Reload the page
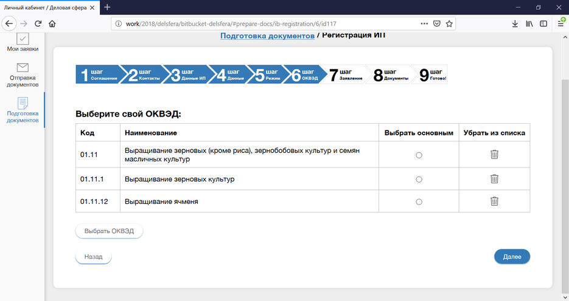 [38, 24]
